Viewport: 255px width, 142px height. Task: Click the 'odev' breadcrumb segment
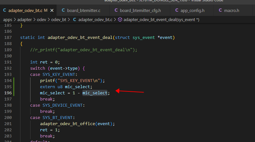[42, 20]
